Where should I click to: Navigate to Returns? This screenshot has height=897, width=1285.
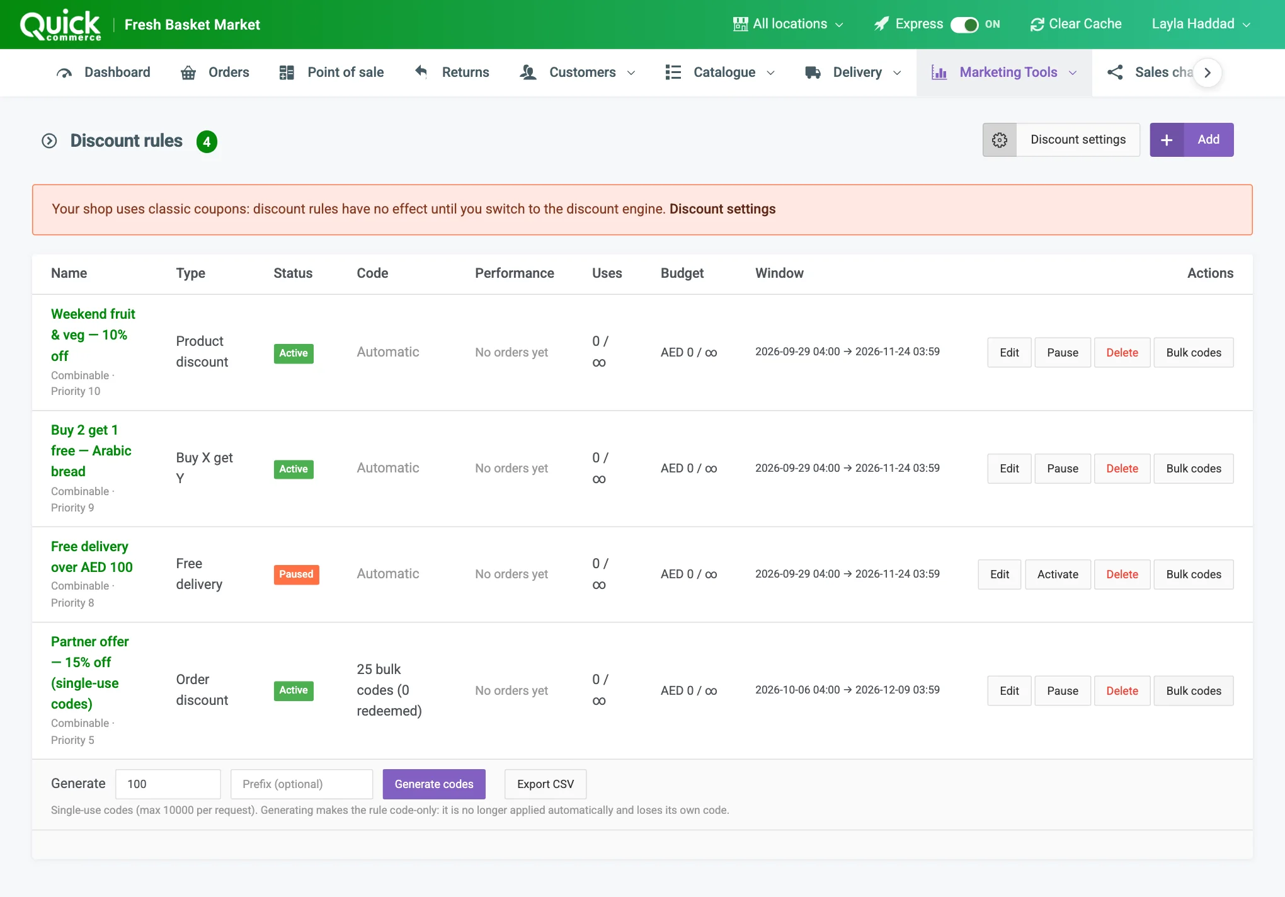(x=452, y=72)
